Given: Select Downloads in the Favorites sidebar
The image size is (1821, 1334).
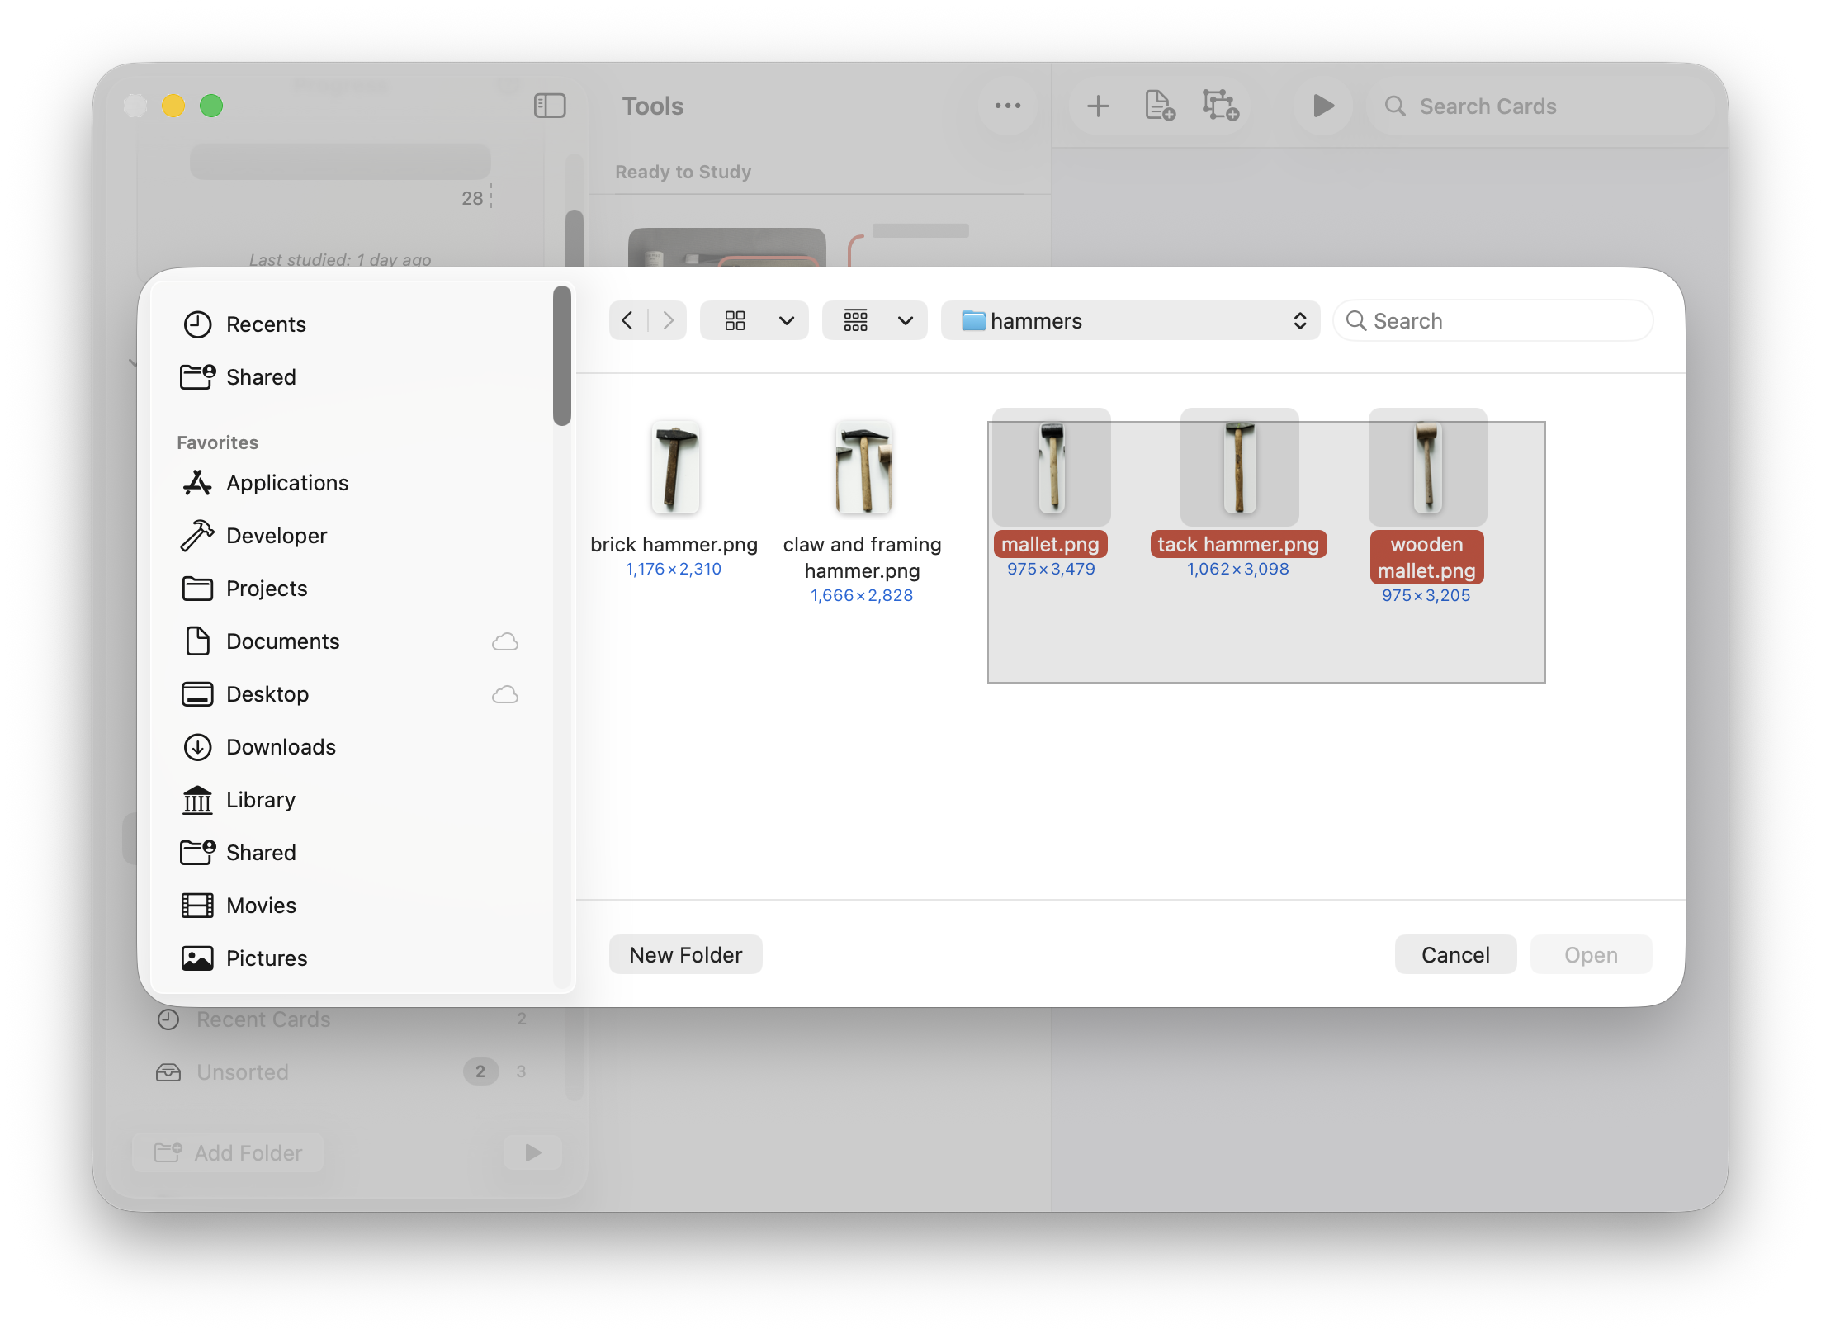Looking at the screenshot, I should (x=281, y=747).
